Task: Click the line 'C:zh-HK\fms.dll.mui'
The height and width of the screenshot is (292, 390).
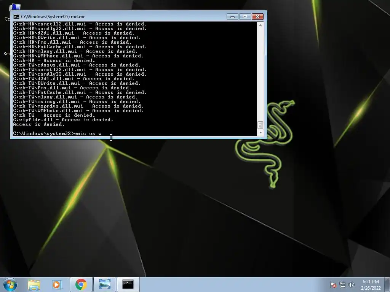Action: 72,43
